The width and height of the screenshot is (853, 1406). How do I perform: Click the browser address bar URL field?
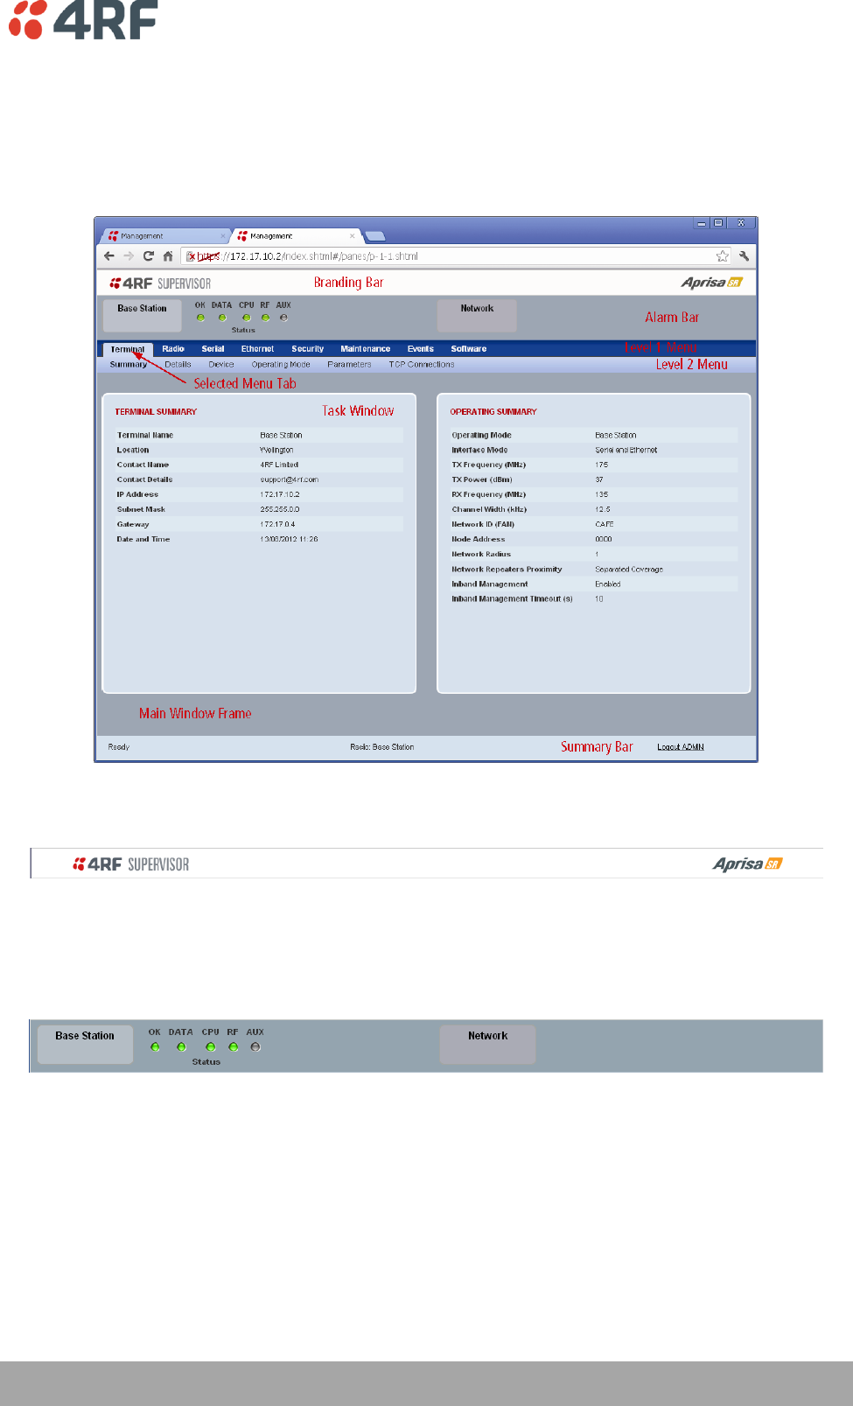455,256
